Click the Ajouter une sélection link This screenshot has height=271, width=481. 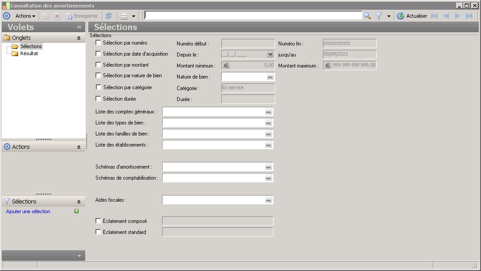tap(28, 211)
